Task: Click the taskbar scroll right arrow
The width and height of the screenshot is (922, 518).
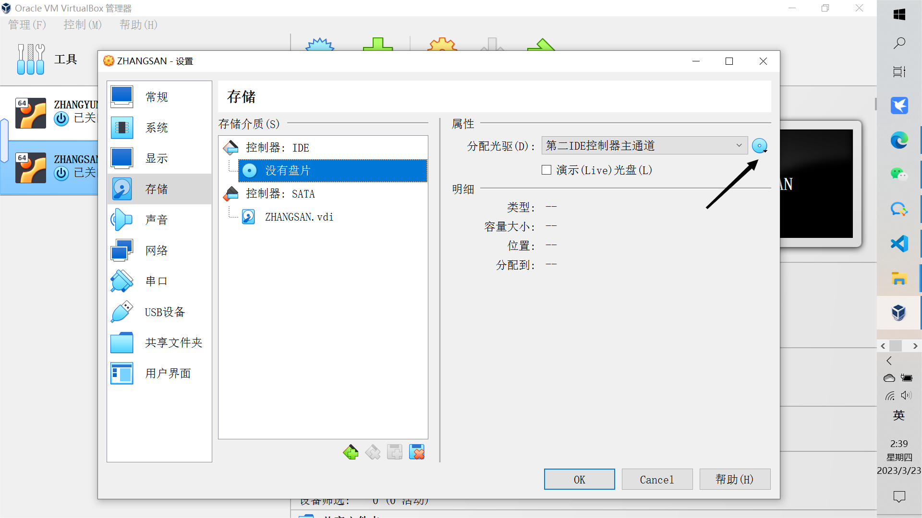Action: (x=915, y=346)
